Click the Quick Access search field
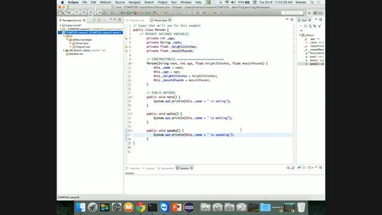 292,13
